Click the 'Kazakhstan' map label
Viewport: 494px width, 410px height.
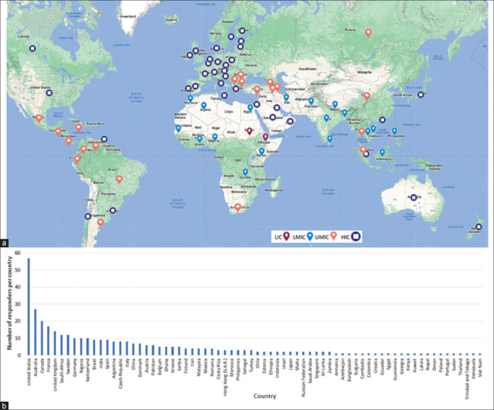(308, 68)
